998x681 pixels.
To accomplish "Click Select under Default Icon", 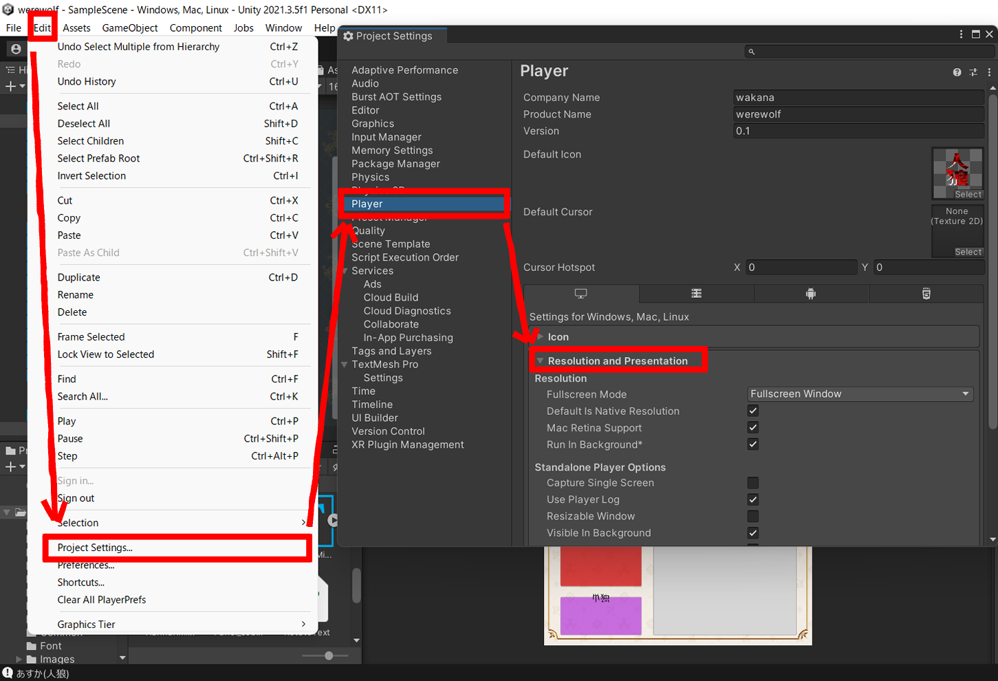I will 968,195.
